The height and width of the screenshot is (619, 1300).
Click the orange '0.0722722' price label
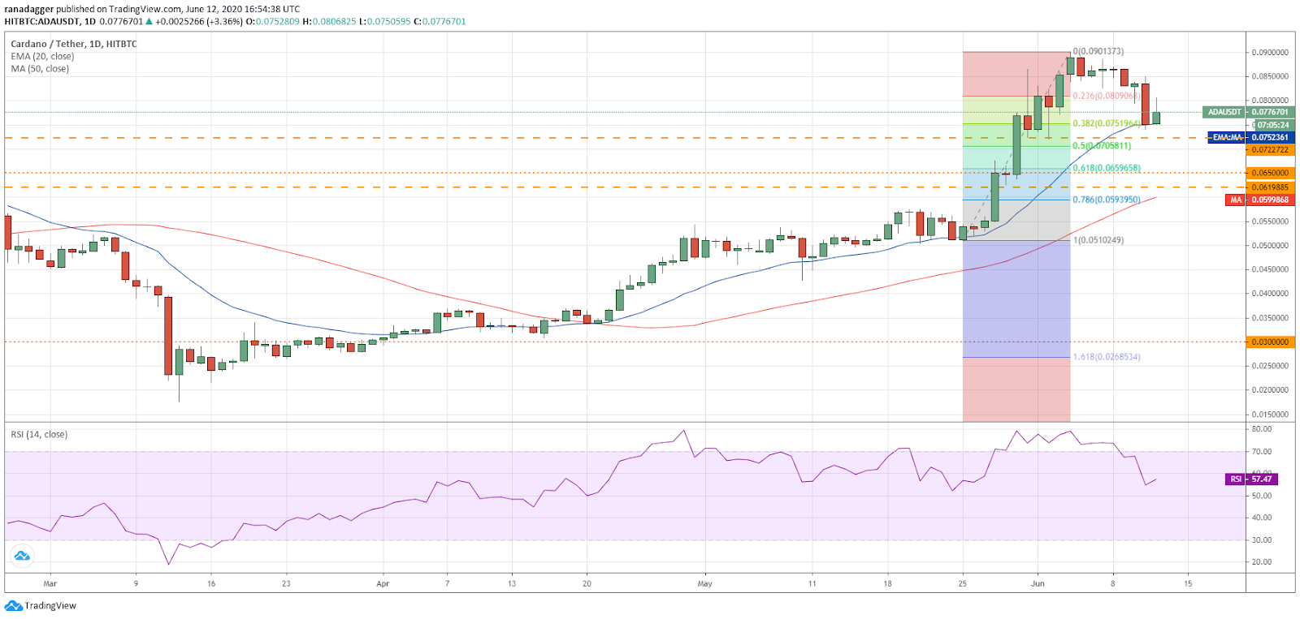pyautogui.click(x=1270, y=150)
